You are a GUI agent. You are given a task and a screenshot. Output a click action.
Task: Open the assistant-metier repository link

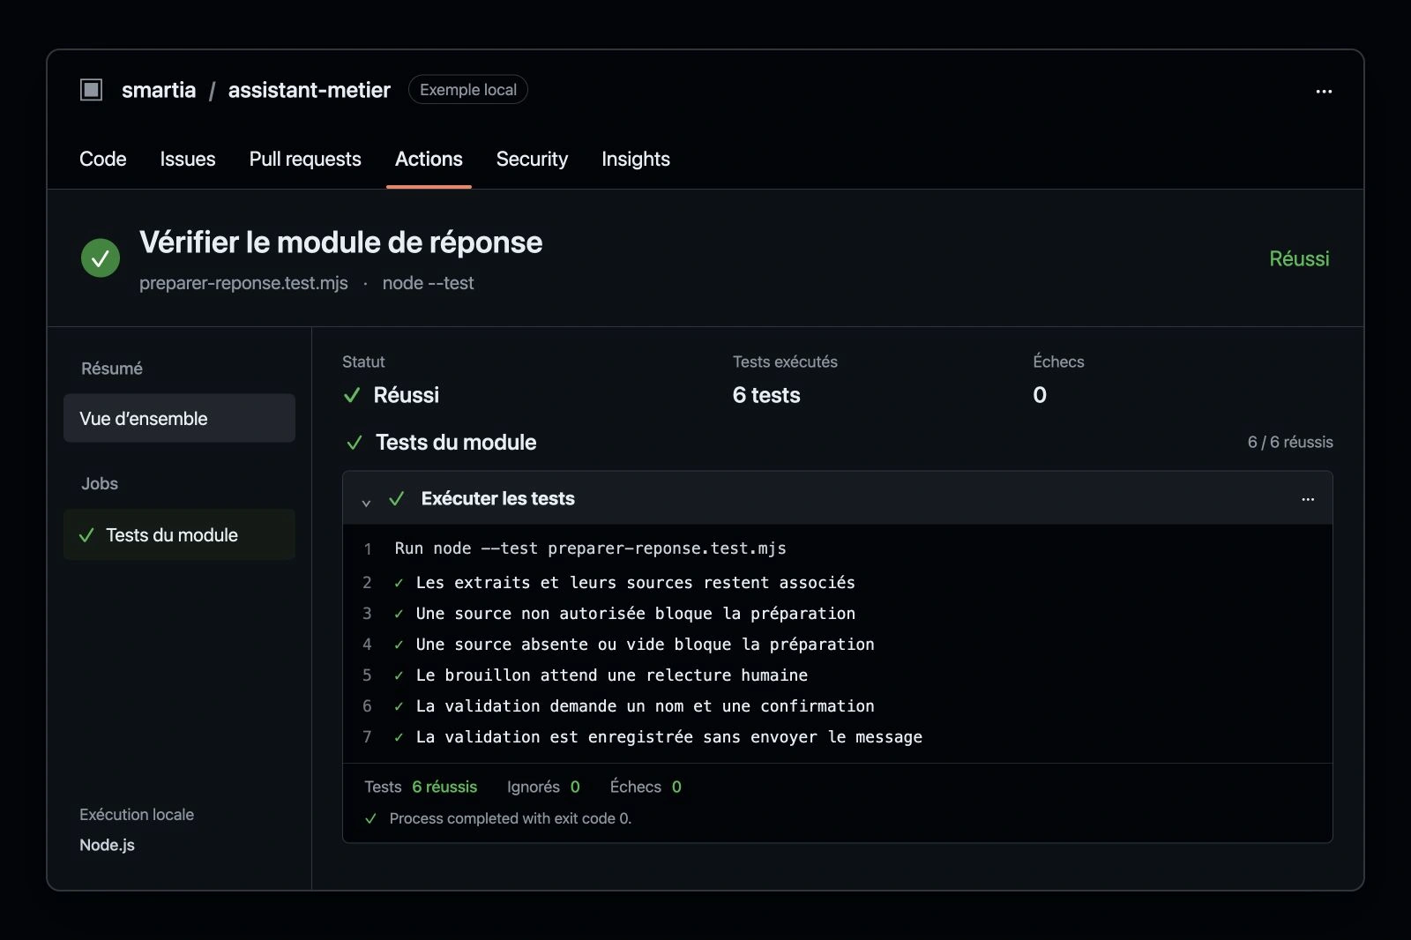click(310, 90)
